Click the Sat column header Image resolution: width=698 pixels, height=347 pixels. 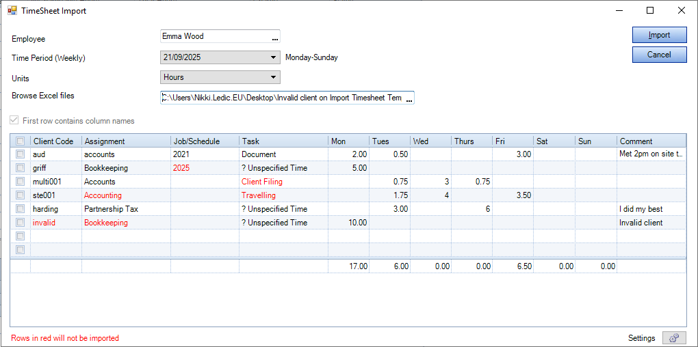click(x=554, y=141)
